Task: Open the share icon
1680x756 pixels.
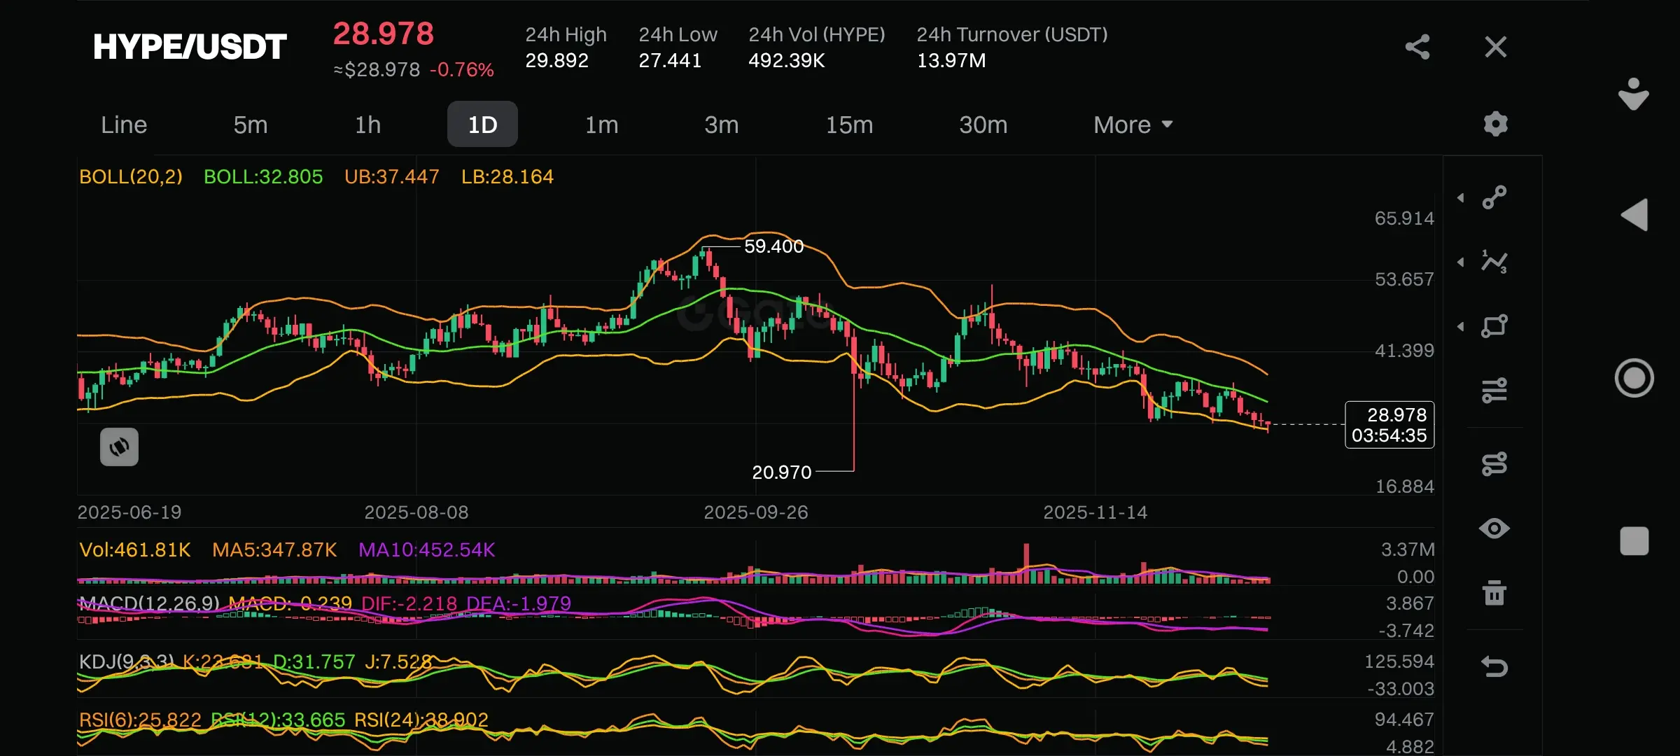Action: click(1417, 47)
